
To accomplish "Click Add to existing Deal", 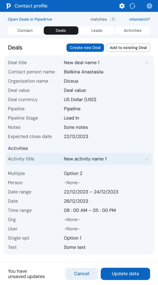I will 128,48.
